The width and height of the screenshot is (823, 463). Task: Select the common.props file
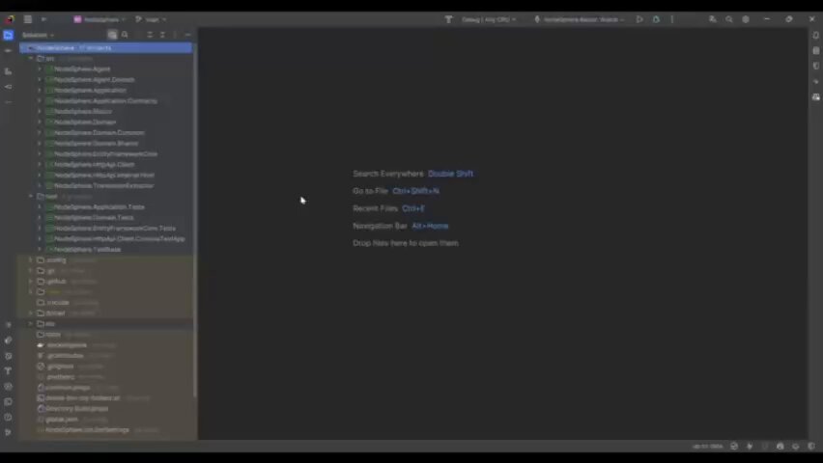pos(68,388)
